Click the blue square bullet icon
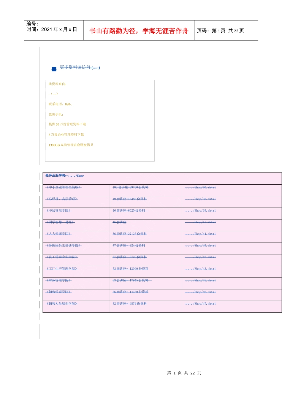Screen dimensions: 282x399 coord(54,69)
